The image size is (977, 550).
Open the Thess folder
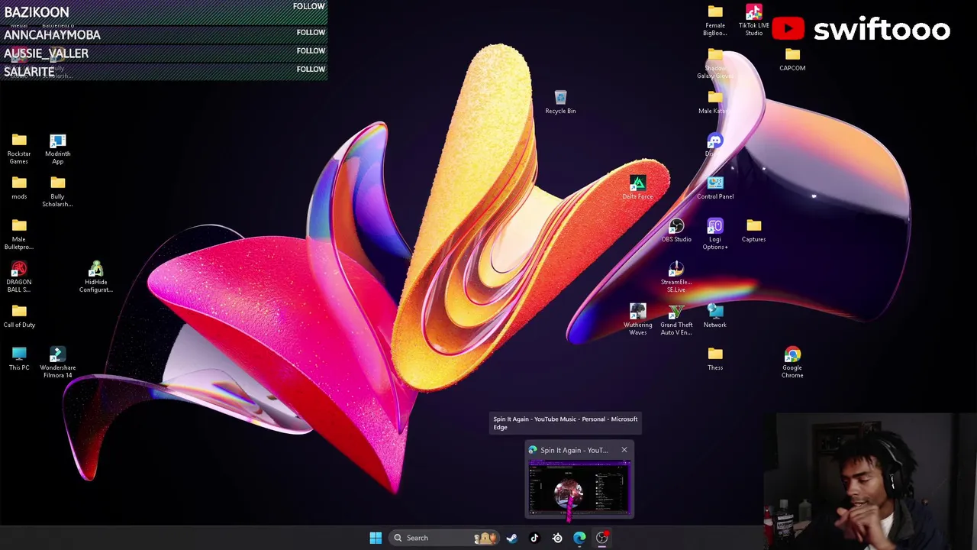[x=715, y=359]
